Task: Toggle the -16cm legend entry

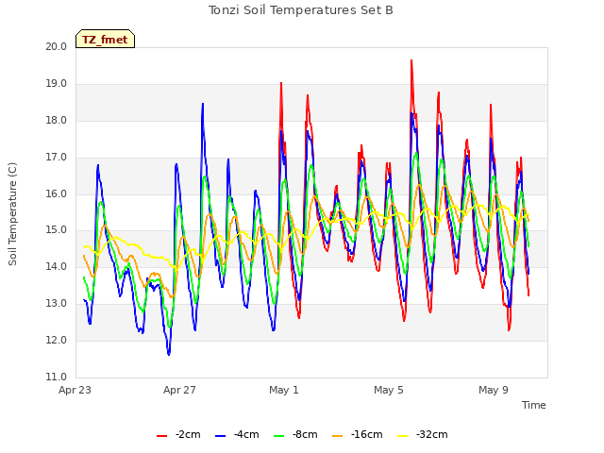Action: pos(358,435)
